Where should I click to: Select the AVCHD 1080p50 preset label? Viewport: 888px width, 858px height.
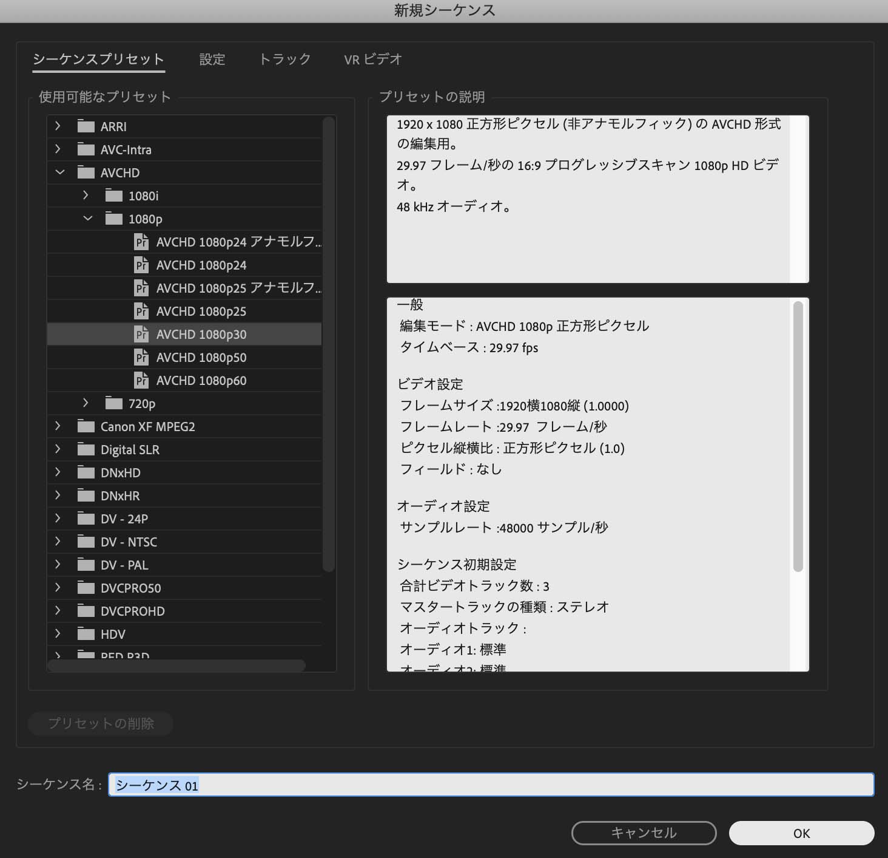click(x=201, y=358)
